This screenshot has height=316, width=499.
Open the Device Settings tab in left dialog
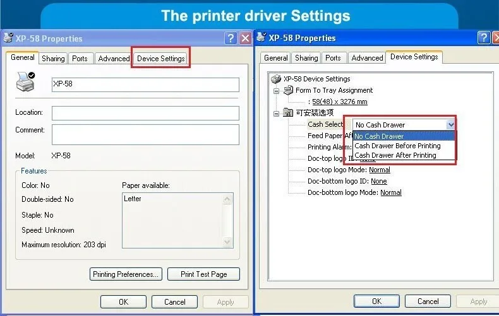[160, 59]
